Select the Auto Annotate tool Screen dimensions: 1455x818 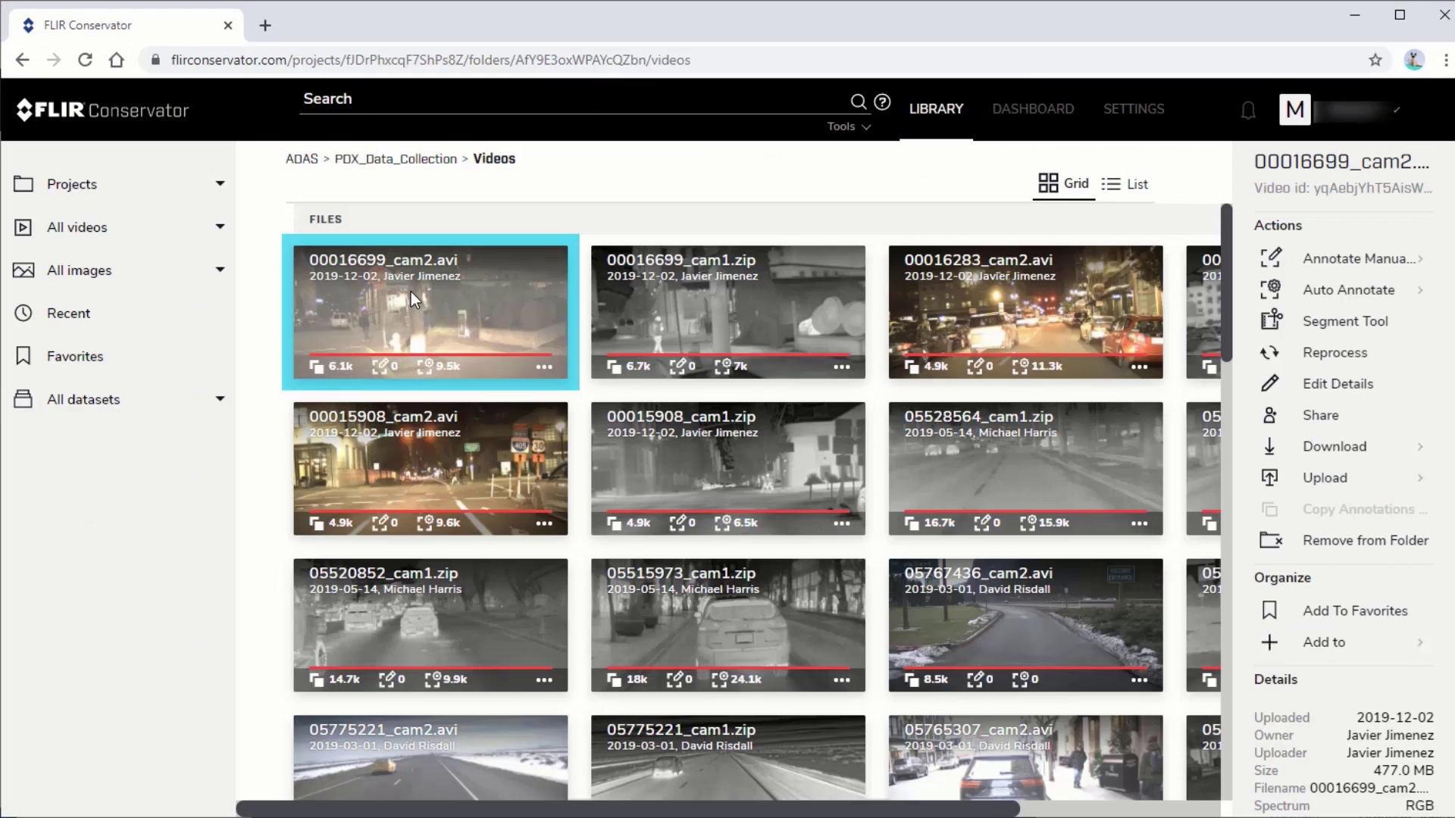[x=1349, y=289]
